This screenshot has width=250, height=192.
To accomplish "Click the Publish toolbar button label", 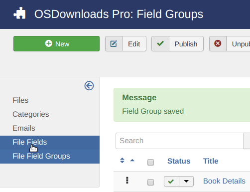I will pos(186,44).
